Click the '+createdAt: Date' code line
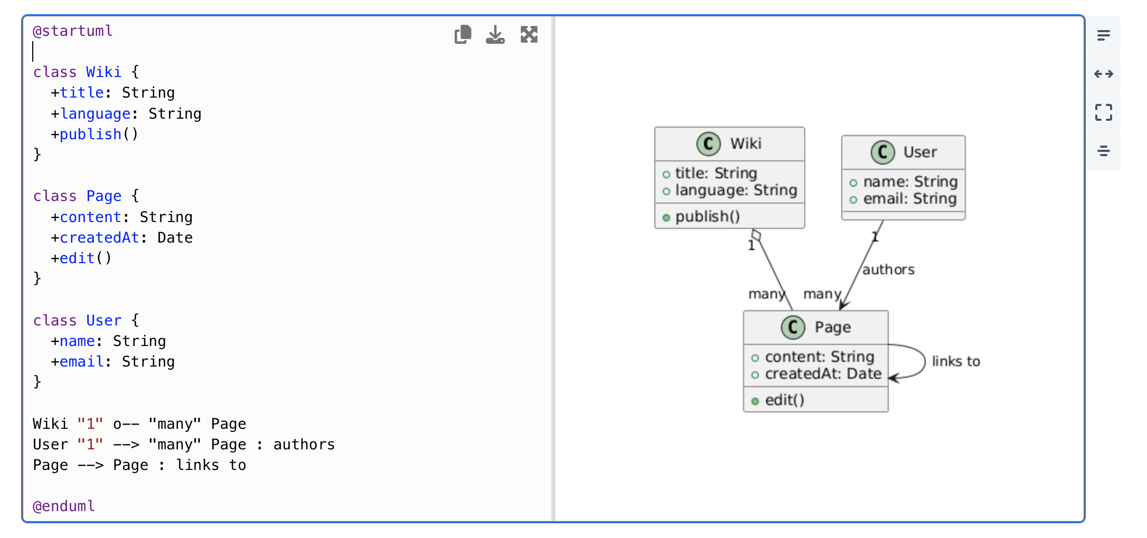The image size is (1147, 538). click(x=121, y=238)
